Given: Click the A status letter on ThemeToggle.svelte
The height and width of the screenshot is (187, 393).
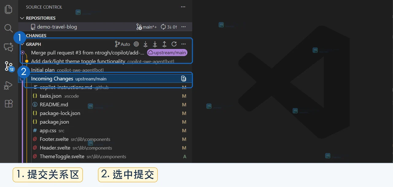Looking at the screenshot, I should tap(185, 156).
